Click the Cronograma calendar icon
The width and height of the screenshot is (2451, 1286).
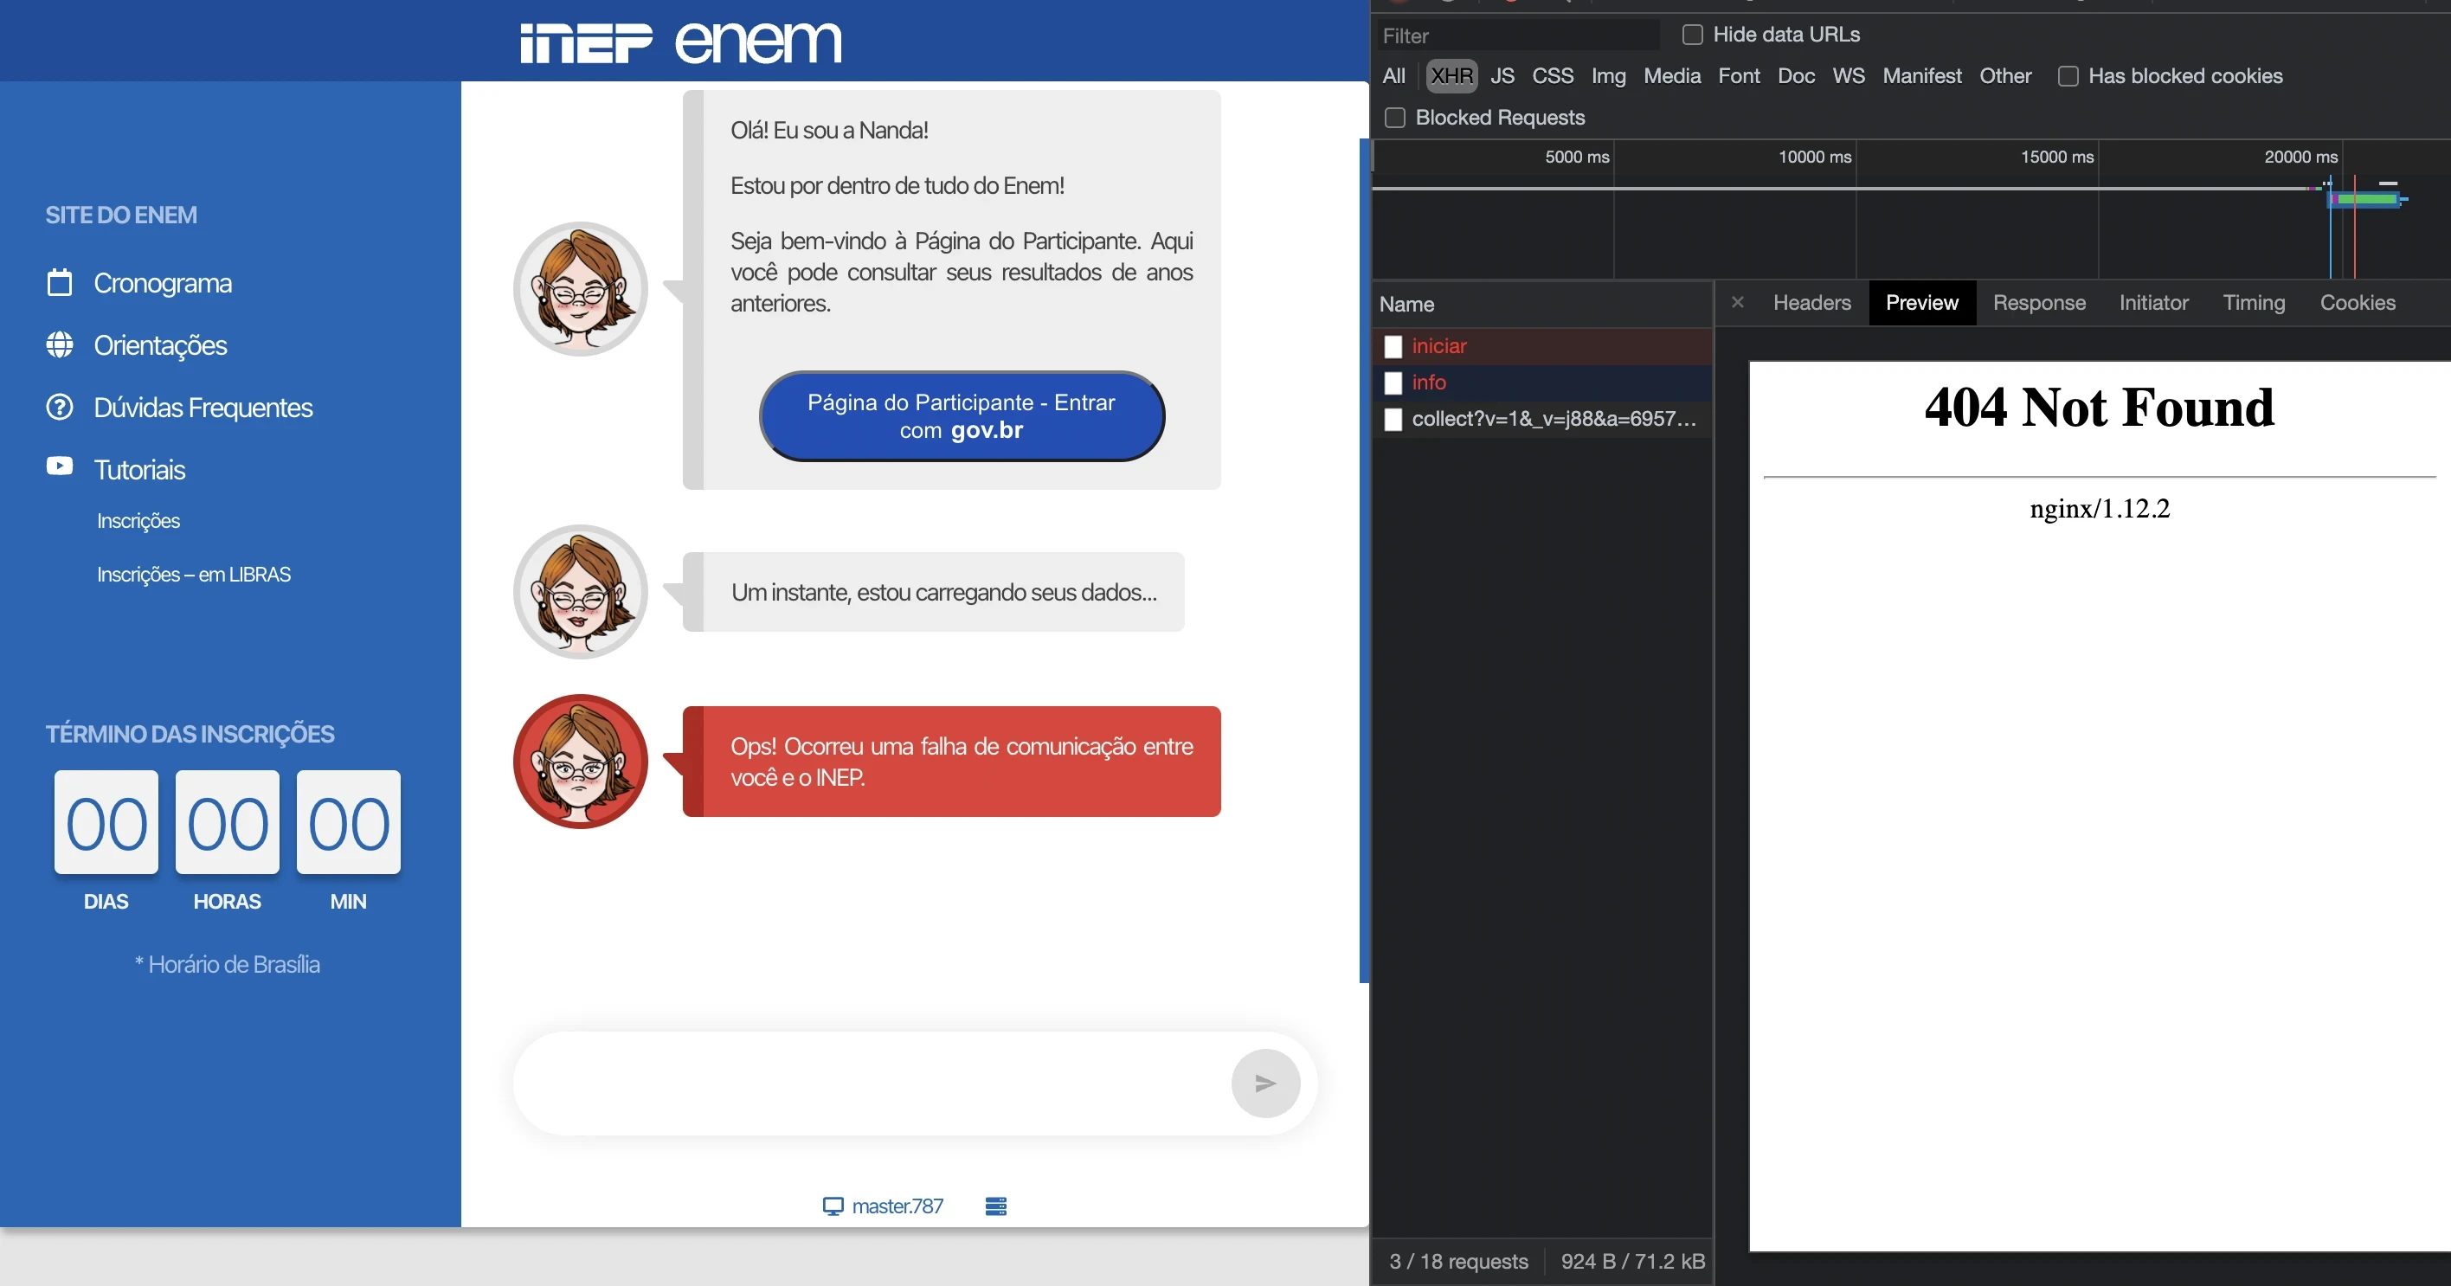point(59,282)
